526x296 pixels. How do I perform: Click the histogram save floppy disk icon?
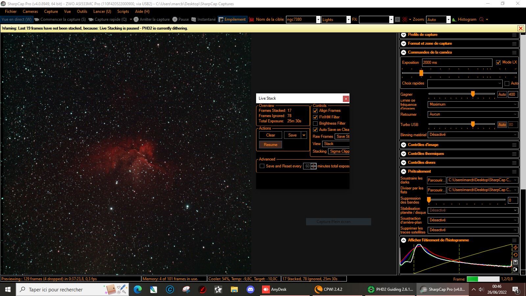pos(515,262)
